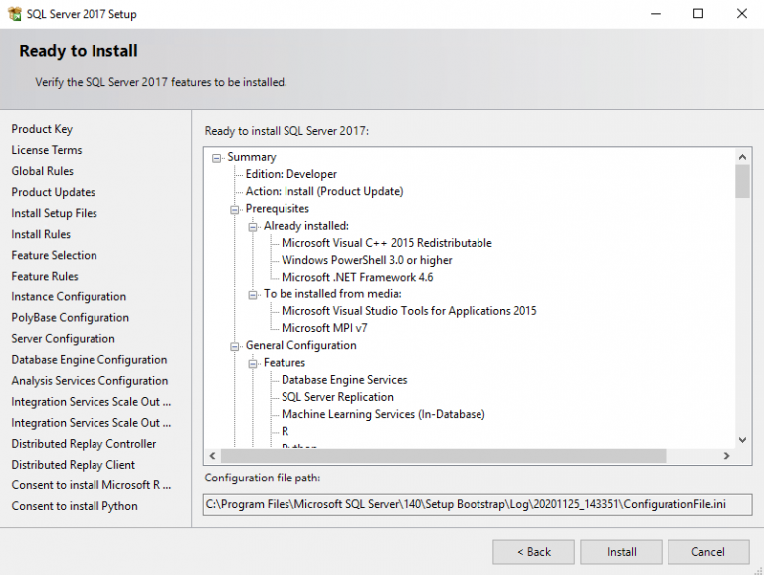This screenshot has width=764, height=575.
Task: Select the Feature Selection step
Action: pos(54,256)
